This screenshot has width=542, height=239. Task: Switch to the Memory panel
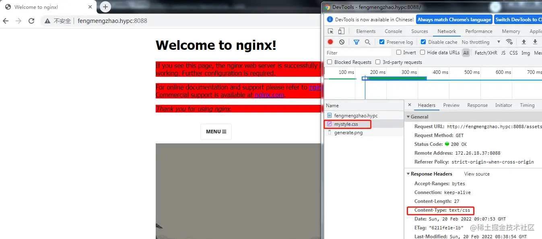point(511,31)
